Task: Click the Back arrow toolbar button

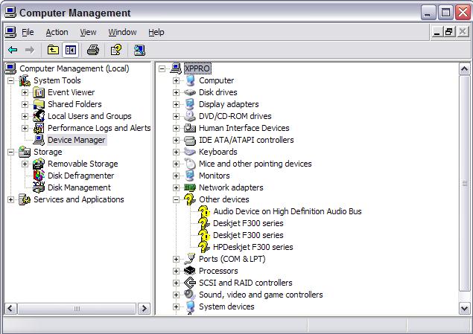Action: coord(13,50)
